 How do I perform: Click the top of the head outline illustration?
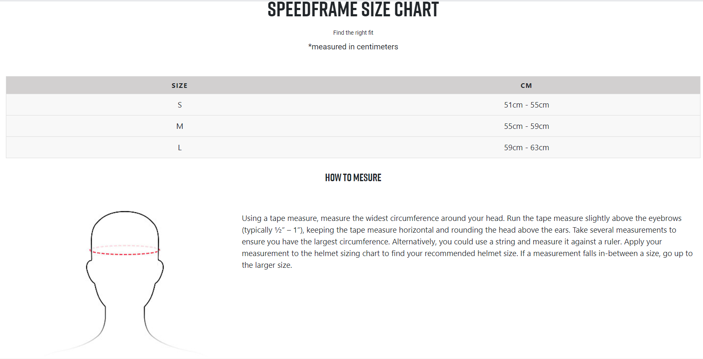tap(125, 212)
